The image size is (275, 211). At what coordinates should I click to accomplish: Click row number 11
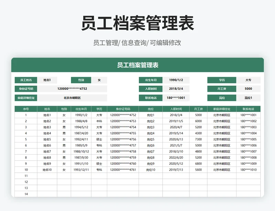tap(26, 176)
